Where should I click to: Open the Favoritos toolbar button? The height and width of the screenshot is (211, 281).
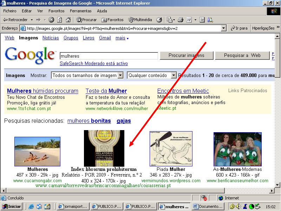pyautogui.click(x=112, y=20)
